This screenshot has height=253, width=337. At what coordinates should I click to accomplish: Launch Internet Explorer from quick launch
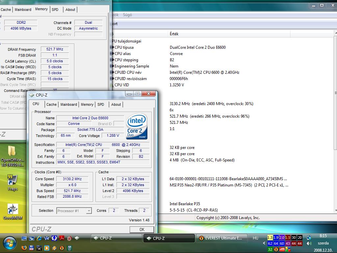click(x=39, y=238)
